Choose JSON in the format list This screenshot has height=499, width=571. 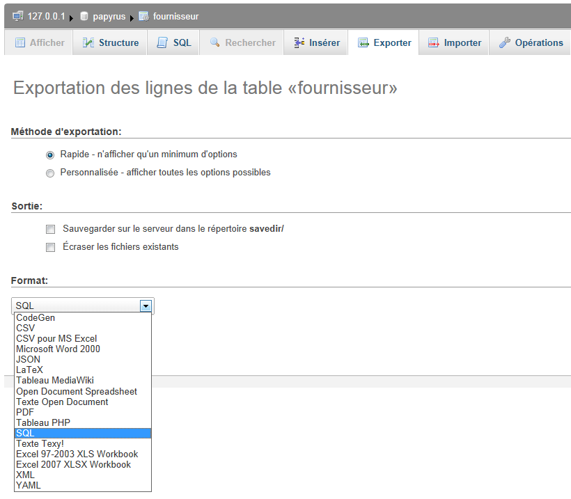click(x=29, y=360)
